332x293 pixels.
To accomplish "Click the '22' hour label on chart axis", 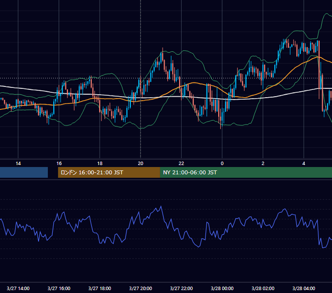I will [x=182, y=164].
